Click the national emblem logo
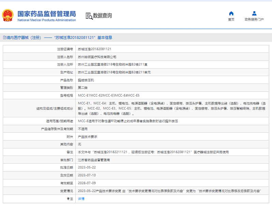The image size is (272, 206). click(x=8, y=15)
